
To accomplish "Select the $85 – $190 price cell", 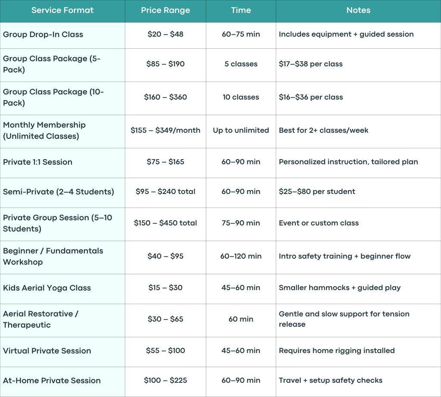I will [x=165, y=64].
